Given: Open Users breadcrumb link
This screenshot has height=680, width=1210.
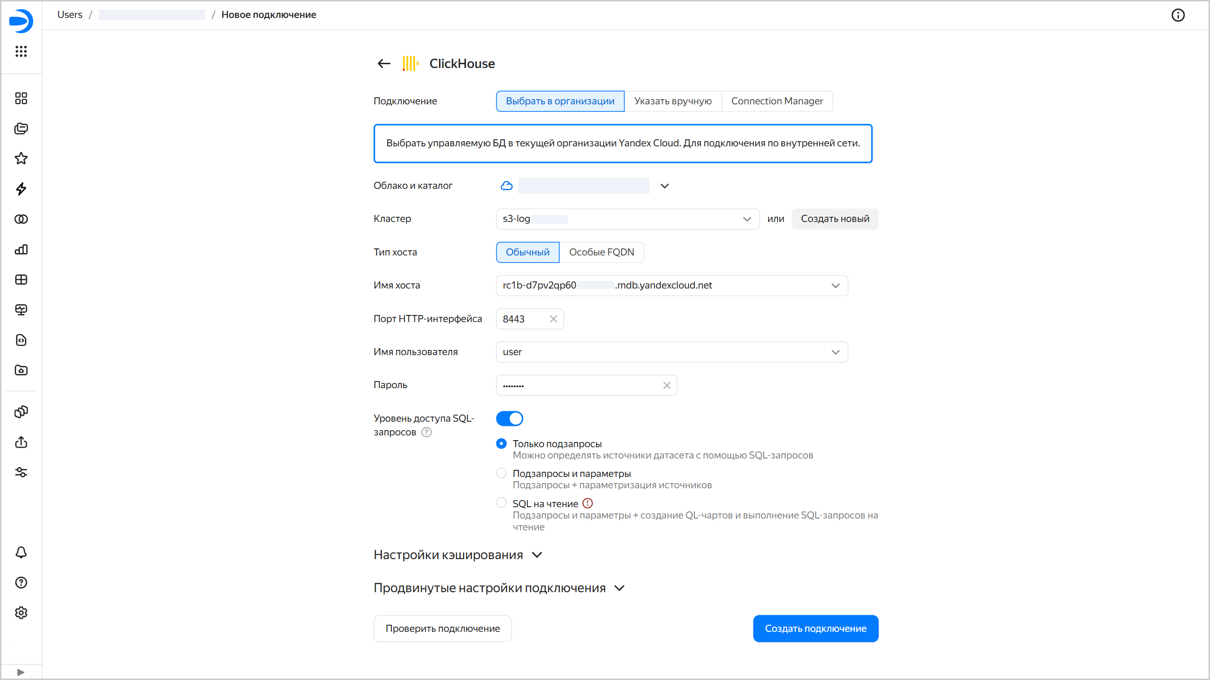Looking at the screenshot, I should [x=69, y=15].
